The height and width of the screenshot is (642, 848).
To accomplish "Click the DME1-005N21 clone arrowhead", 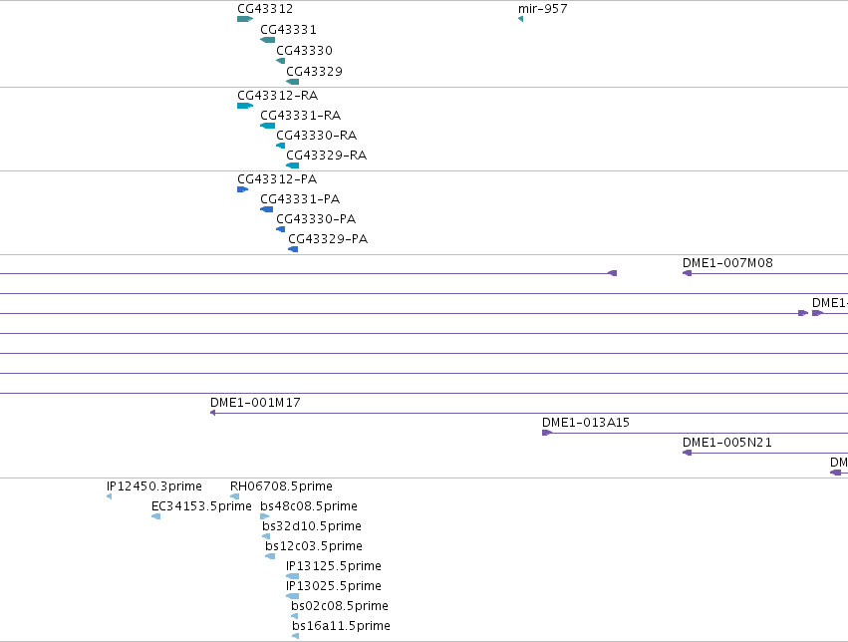I will 687,453.
